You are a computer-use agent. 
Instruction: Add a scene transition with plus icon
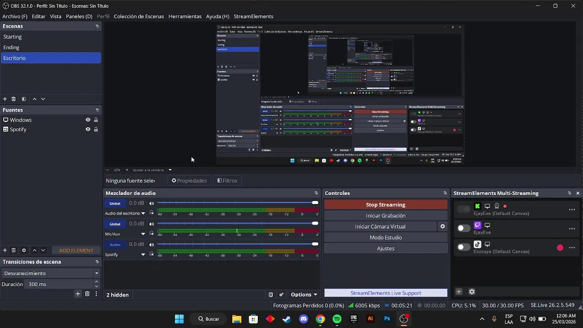(78, 294)
